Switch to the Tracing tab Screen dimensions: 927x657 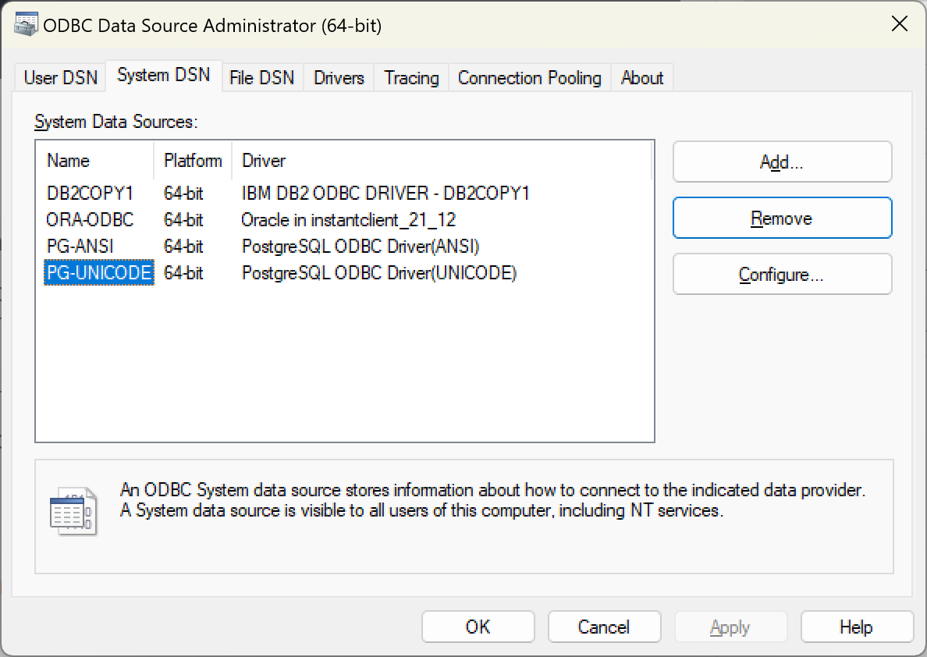point(411,77)
